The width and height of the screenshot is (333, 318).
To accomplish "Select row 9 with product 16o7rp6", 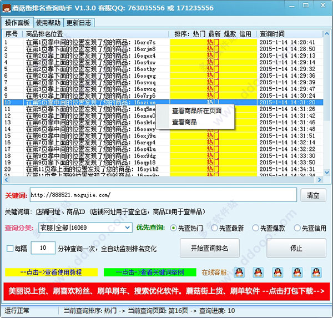I will (163, 95).
